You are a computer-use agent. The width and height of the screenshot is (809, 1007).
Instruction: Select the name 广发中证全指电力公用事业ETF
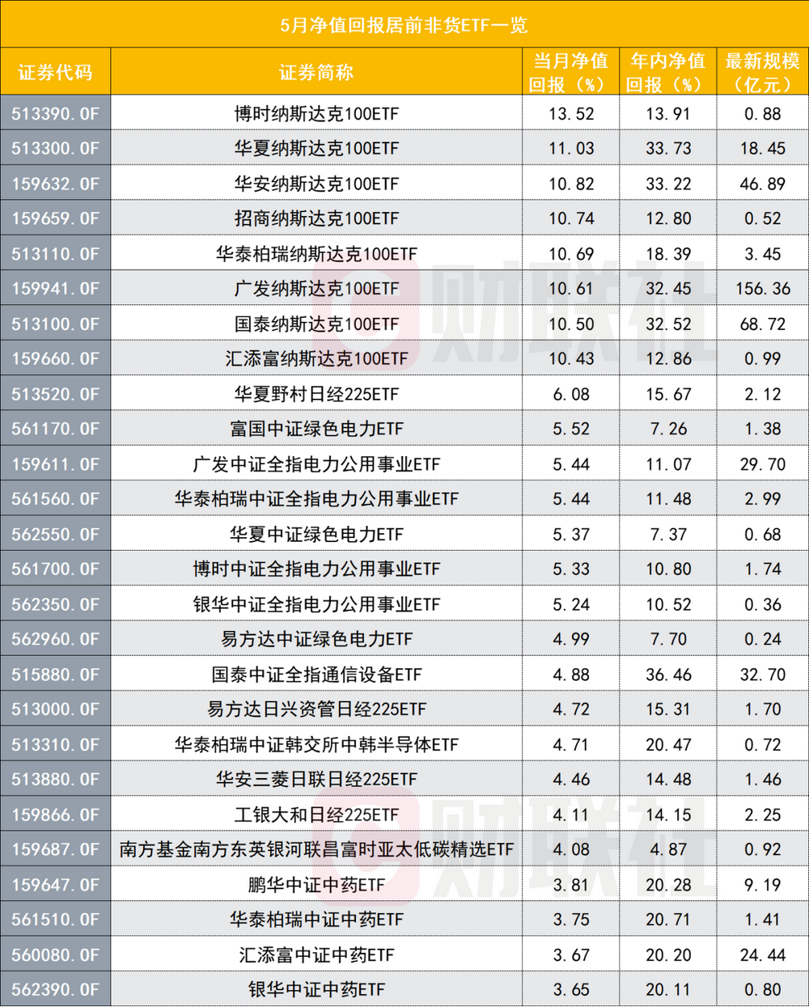pos(316,464)
